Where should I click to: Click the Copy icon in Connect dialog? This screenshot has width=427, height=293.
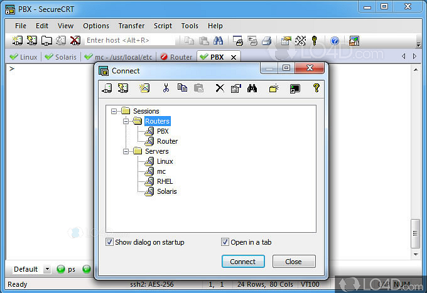point(182,88)
